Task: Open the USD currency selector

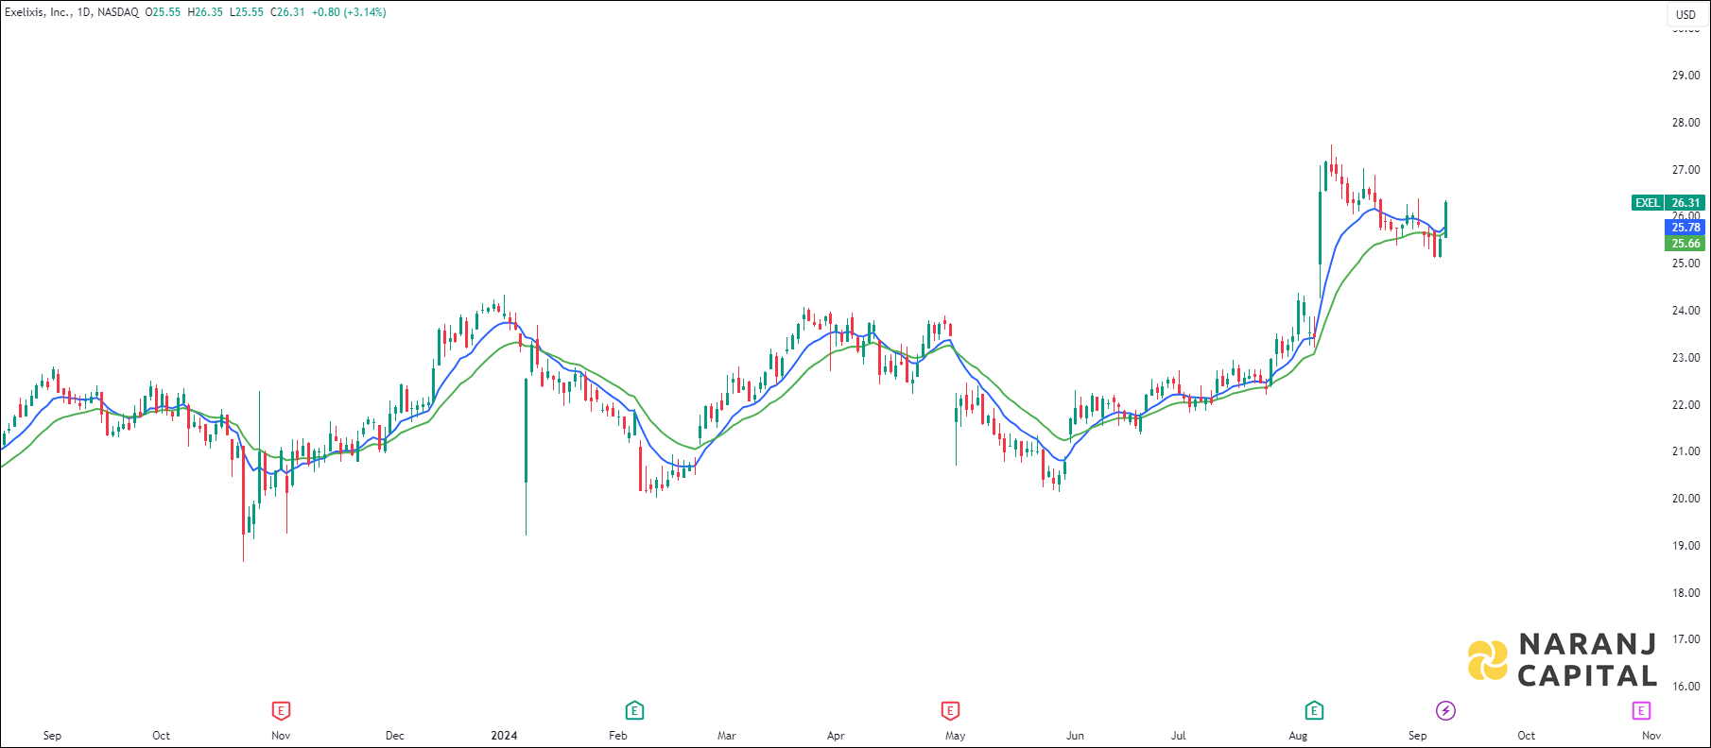Action: [x=1685, y=14]
